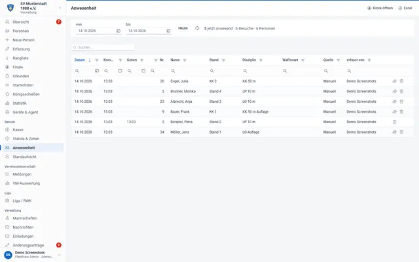Image resolution: width=419 pixels, height=262 pixels.
Task: Click the club shield logo
Action: (x=10, y=8)
